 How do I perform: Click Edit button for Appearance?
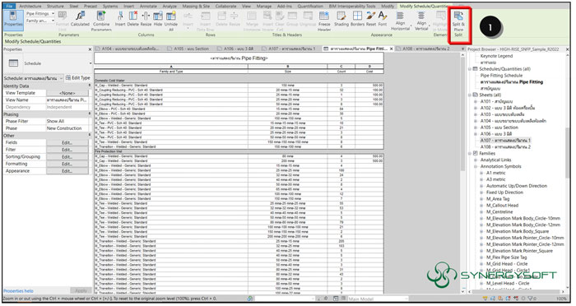pos(67,171)
